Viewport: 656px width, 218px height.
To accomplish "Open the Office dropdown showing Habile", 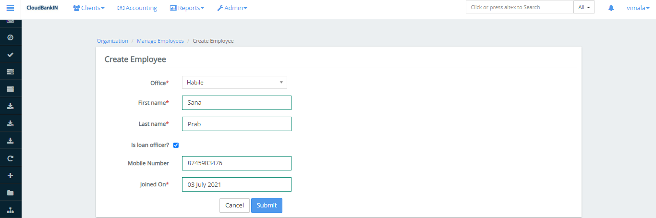I will pos(234,83).
